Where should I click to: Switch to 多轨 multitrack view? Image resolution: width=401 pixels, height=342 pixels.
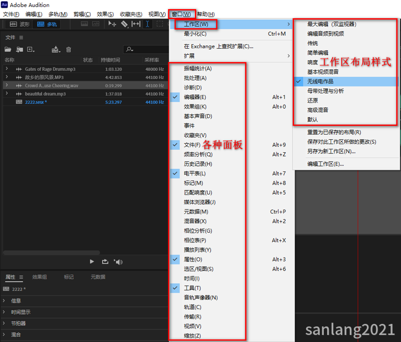pos(47,24)
